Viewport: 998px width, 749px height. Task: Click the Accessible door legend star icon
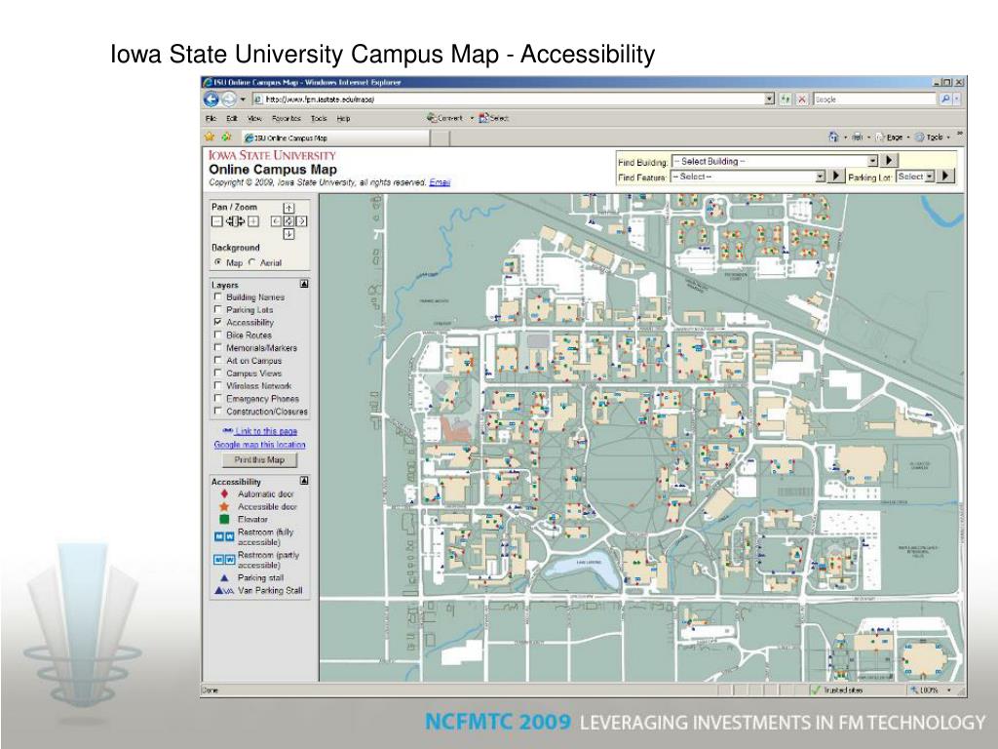224,506
